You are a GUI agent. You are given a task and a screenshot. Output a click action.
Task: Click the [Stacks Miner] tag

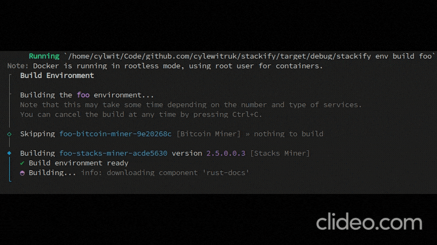pyautogui.click(x=280, y=153)
